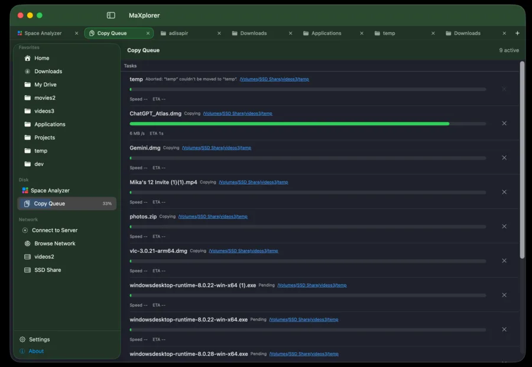This screenshot has width=532, height=367.
Task: Click the Copy Queue panel heading
Action: tap(143, 50)
